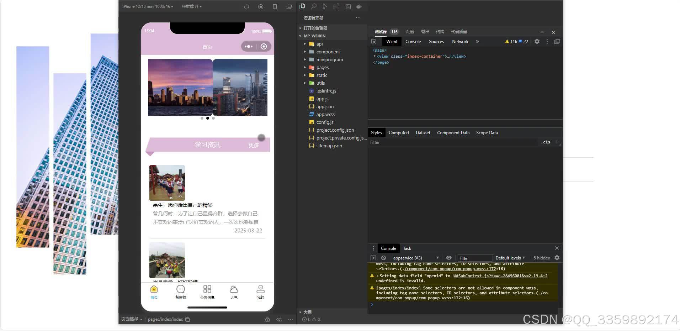Viewport: 680px width, 331px height.
Task: Open debugger settings gear icon
Action: pyautogui.click(x=536, y=41)
